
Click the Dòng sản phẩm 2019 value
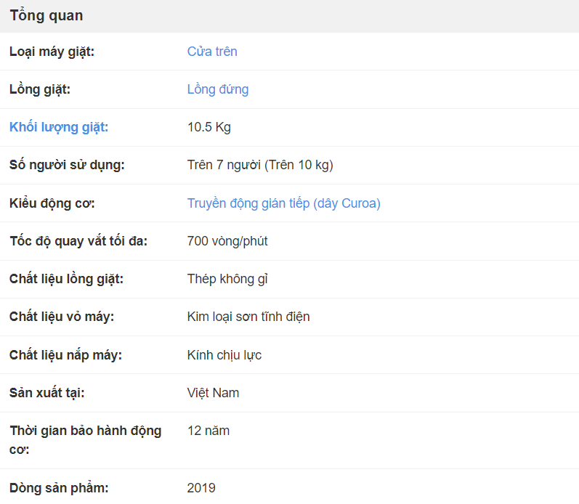pos(201,488)
